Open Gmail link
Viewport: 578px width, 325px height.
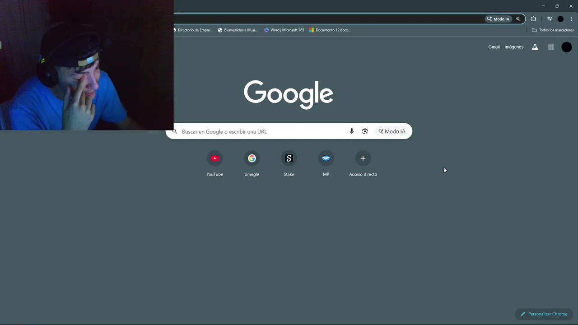coord(494,47)
